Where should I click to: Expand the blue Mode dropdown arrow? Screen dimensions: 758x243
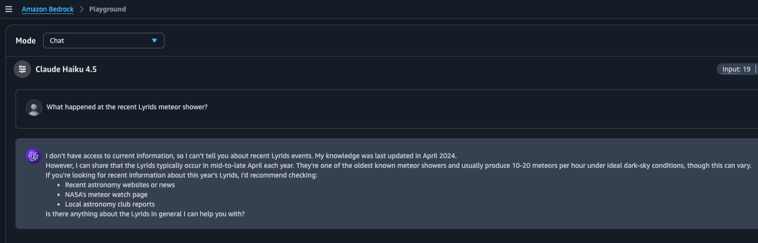coord(154,41)
